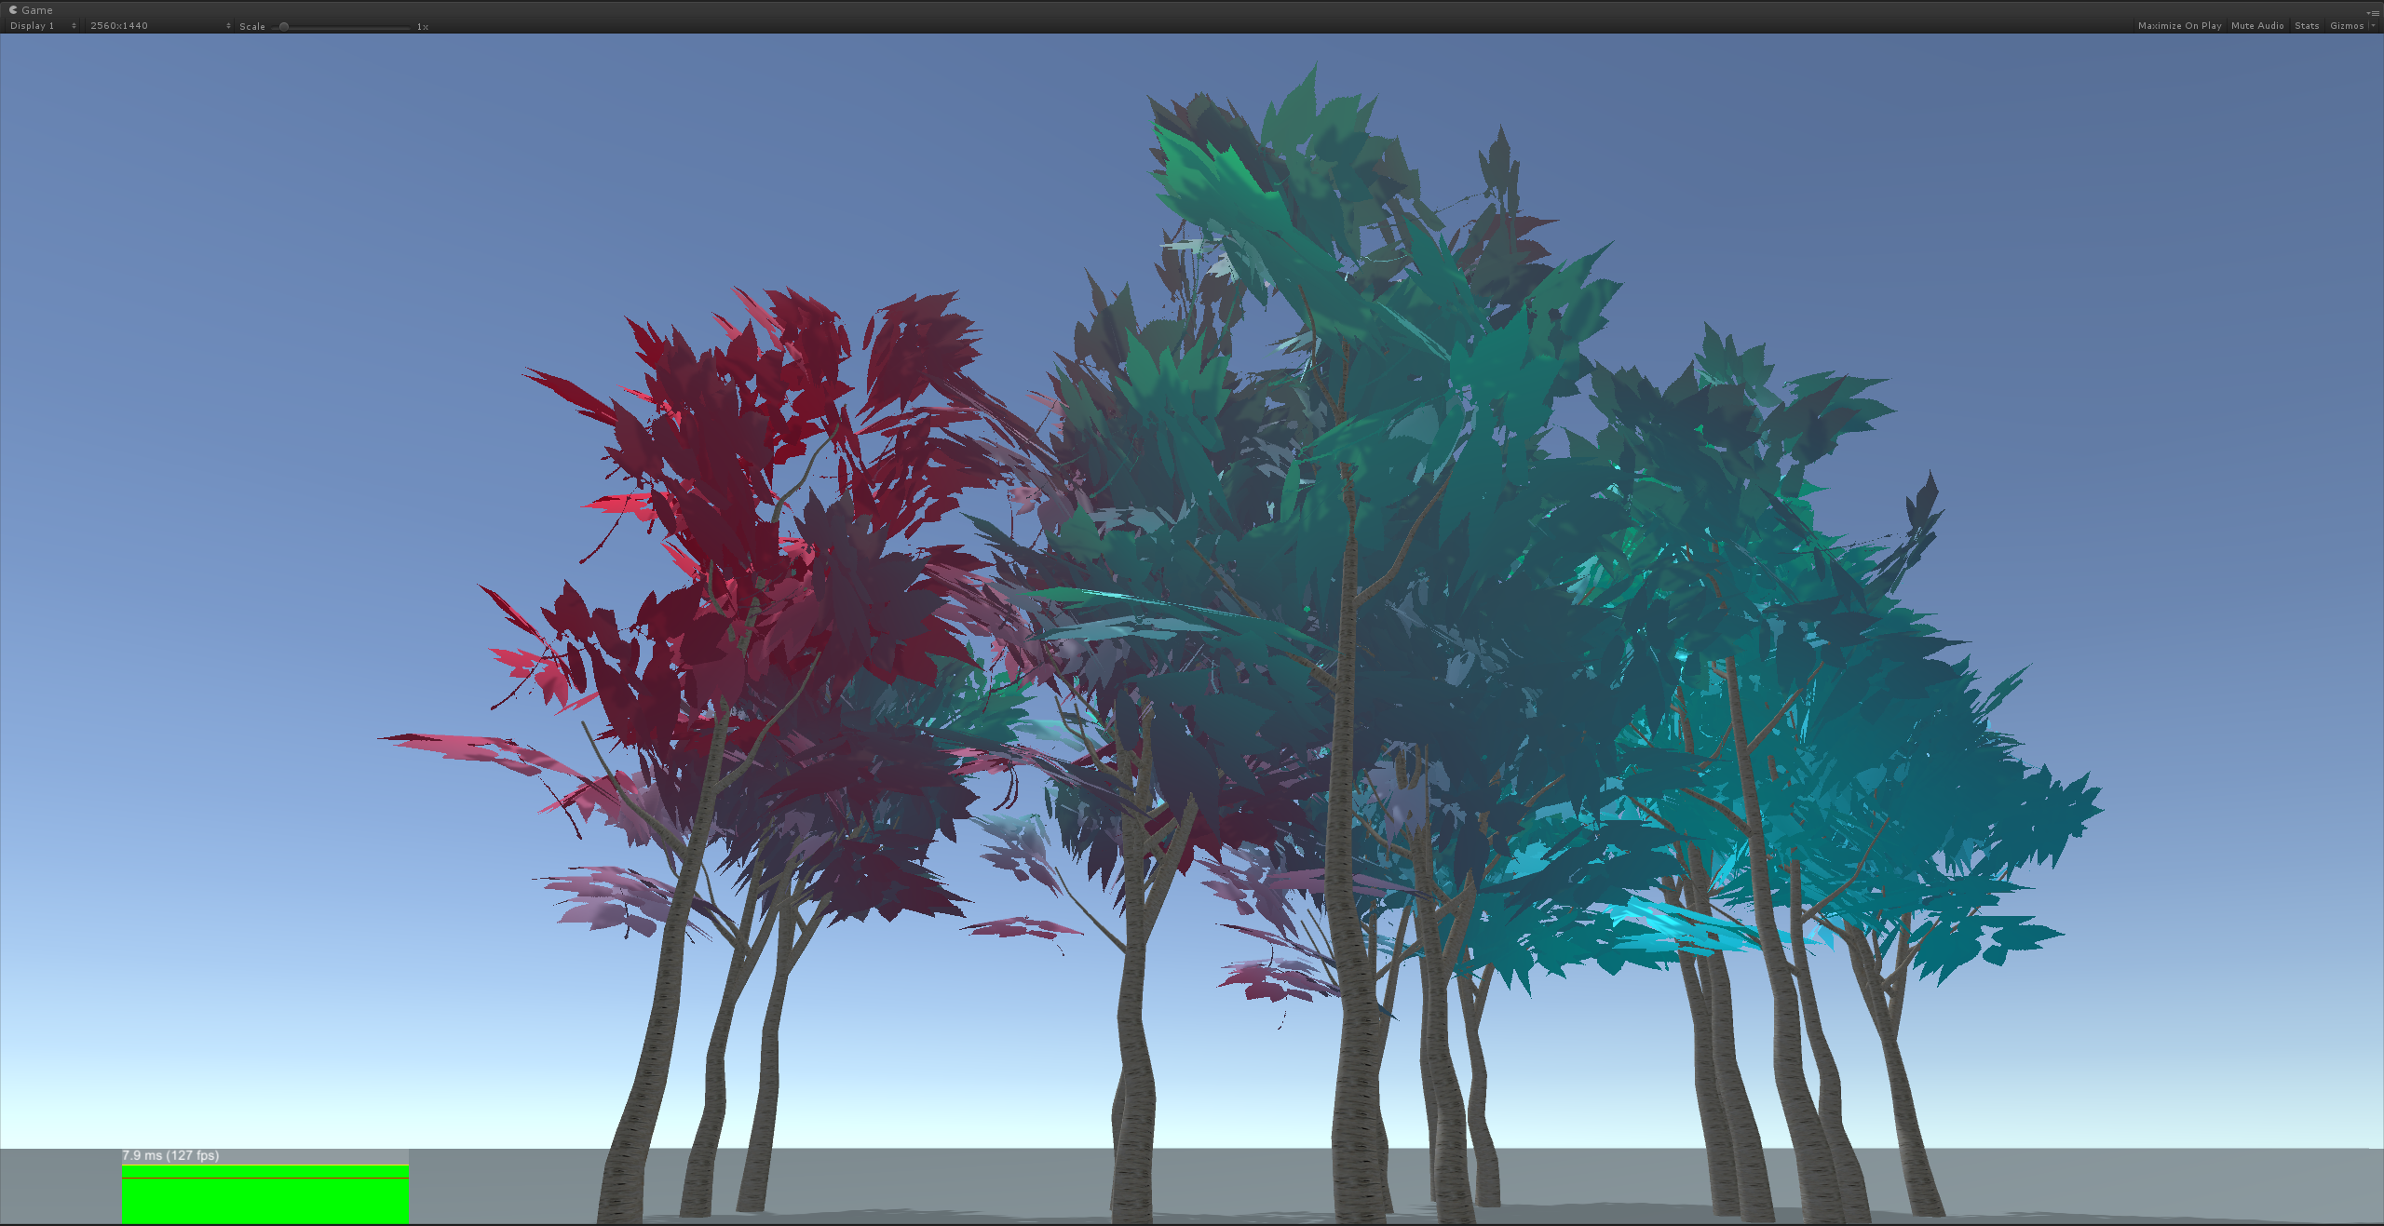The width and height of the screenshot is (2384, 1226).
Task: Click the tallest green tree canopy
Action: pos(1350,326)
